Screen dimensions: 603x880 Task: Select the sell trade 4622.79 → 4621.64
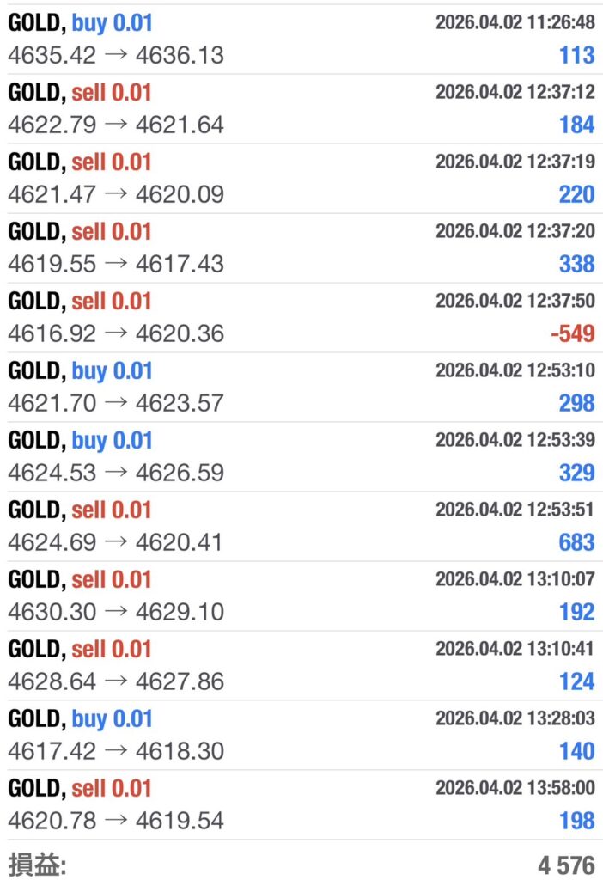coord(116,125)
